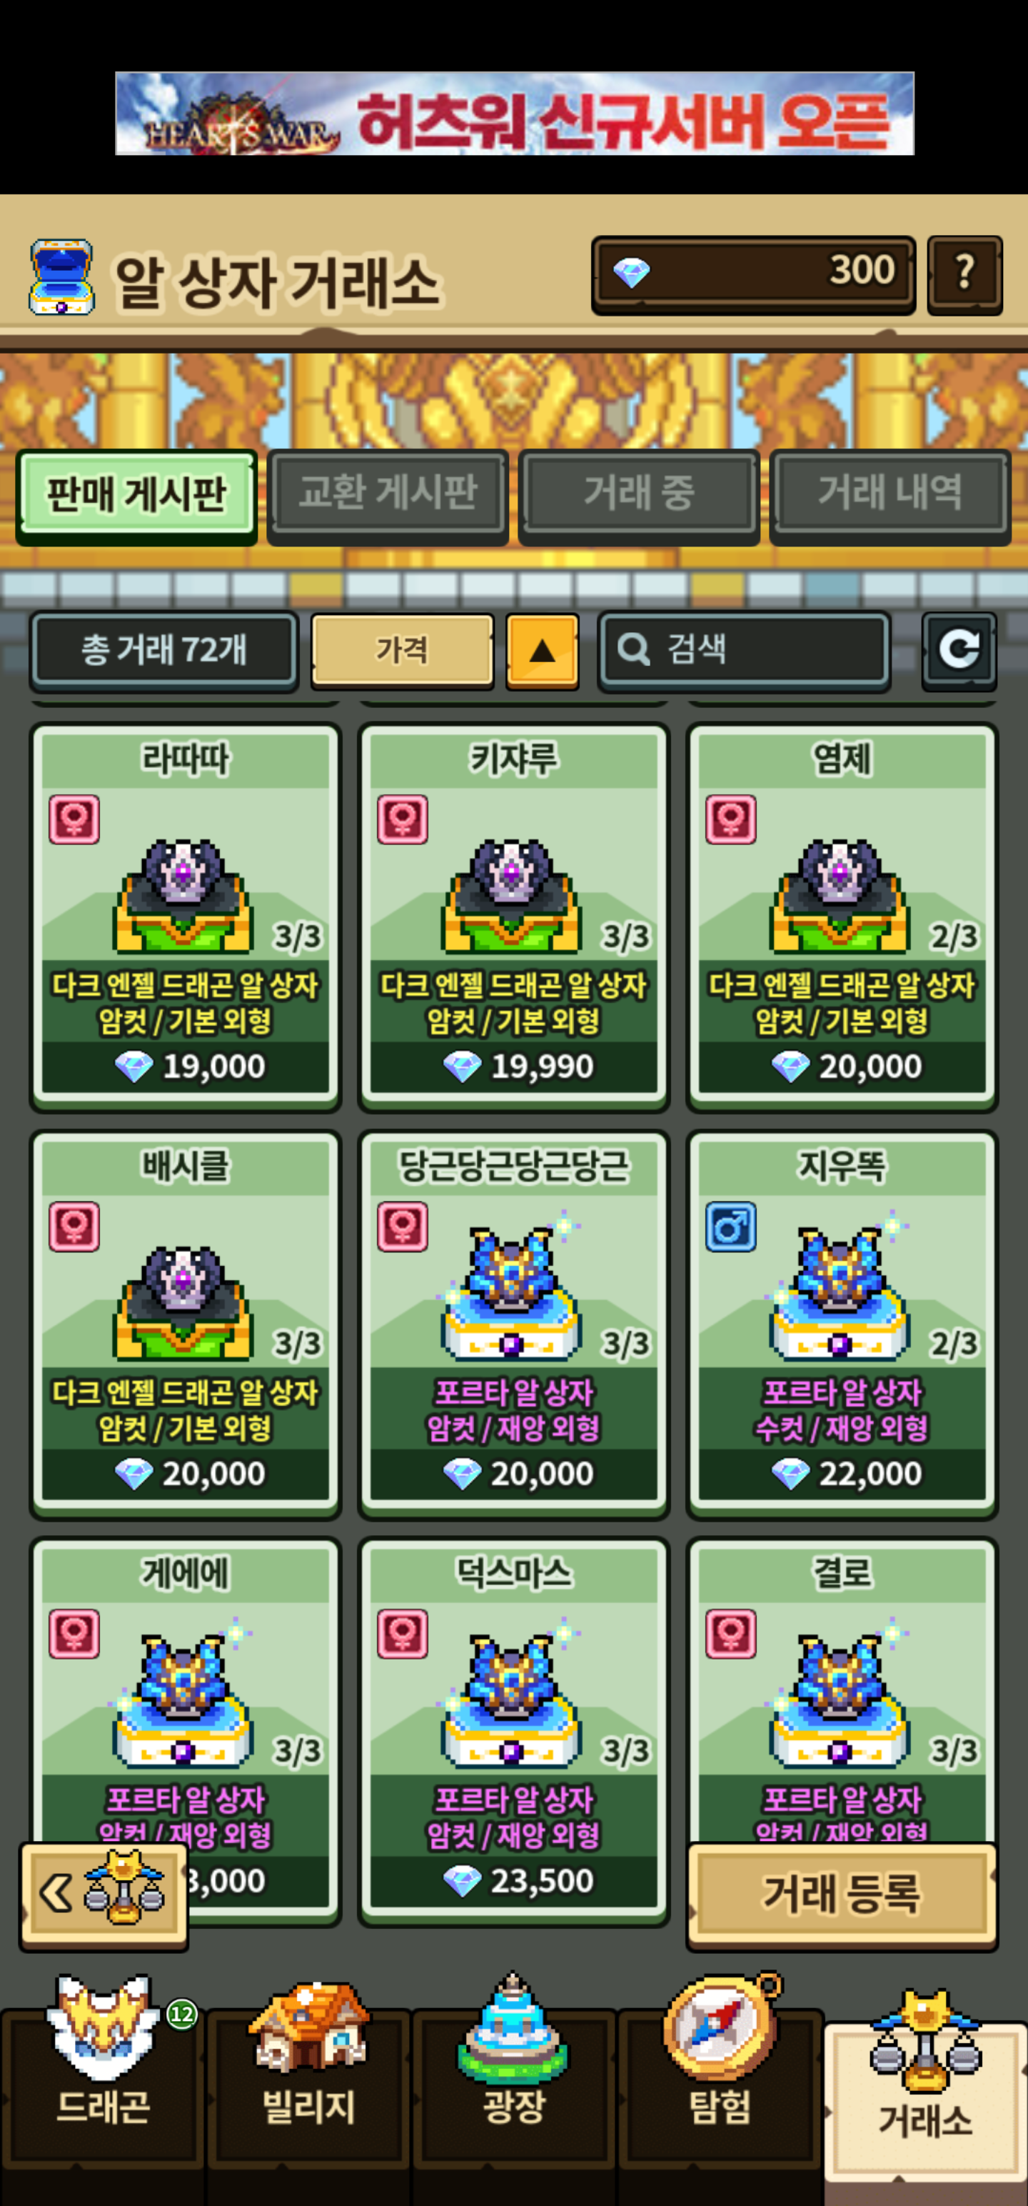Open the help question mark button
Screen dimensions: 1028x2206
964,274
